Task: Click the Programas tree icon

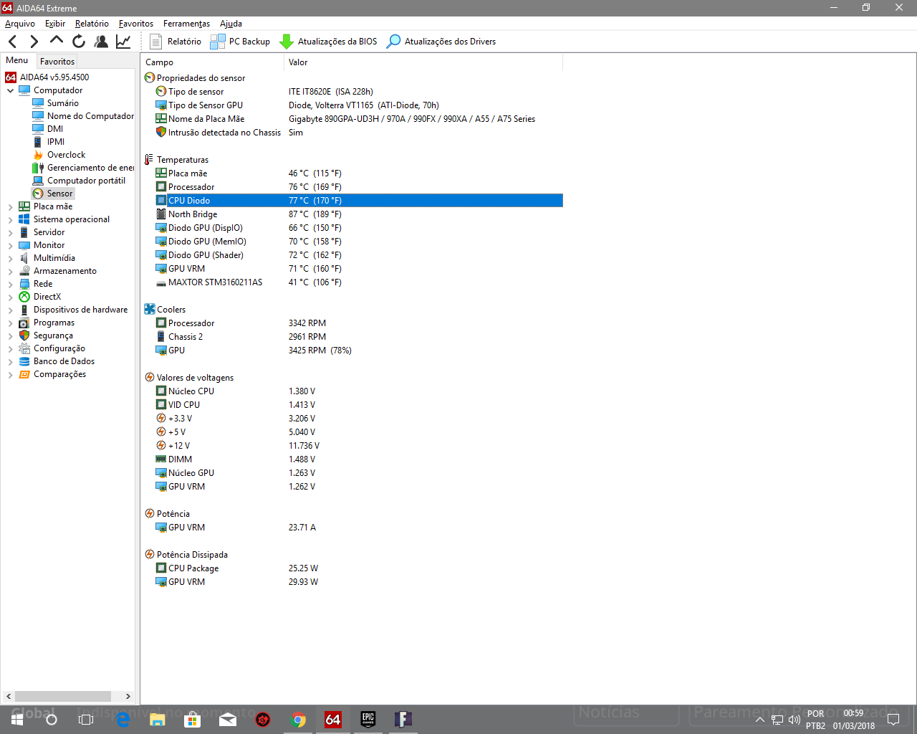Action: (x=24, y=323)
